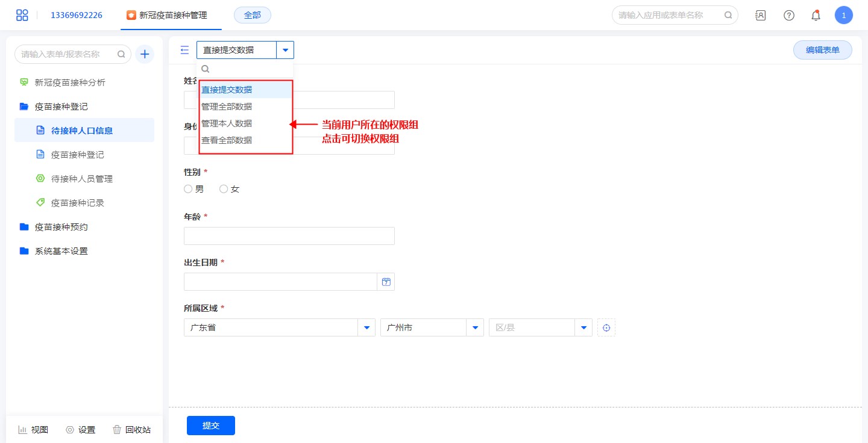Open the app grid launcher icon
The height and width of the screenshot is (443, 868).
[x=22, y=15]
